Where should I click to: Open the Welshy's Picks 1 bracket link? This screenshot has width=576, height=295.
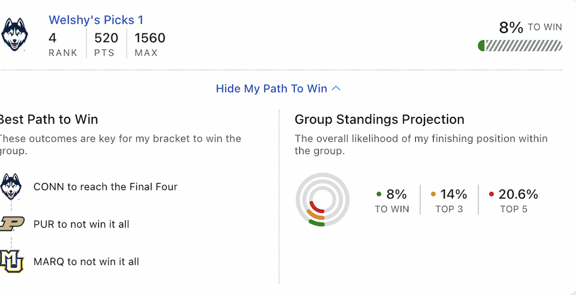96,20
